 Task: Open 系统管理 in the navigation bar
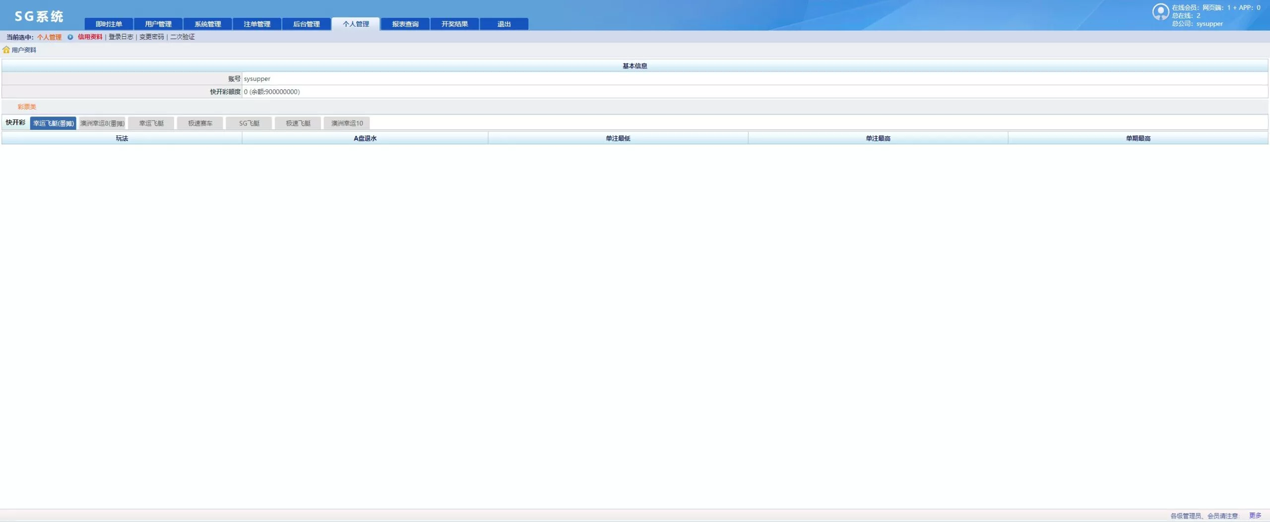(207, 24)
